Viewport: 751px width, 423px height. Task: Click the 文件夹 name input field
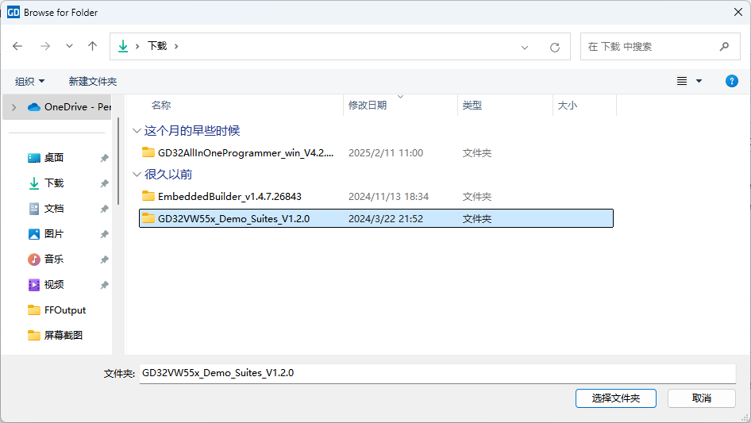437,373
